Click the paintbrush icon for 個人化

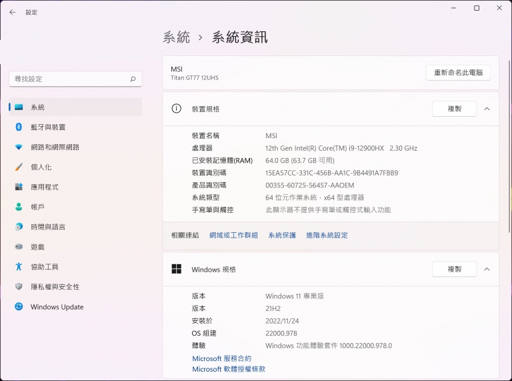pos(19,167)
